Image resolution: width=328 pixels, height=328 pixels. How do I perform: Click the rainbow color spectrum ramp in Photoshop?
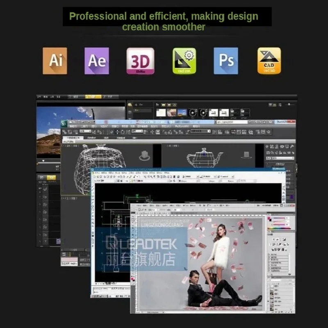coord(279,229)
